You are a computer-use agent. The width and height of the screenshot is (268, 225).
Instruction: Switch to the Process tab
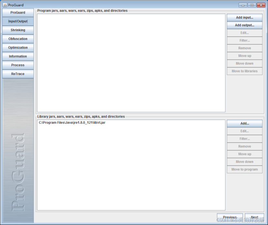coord(18,65)
